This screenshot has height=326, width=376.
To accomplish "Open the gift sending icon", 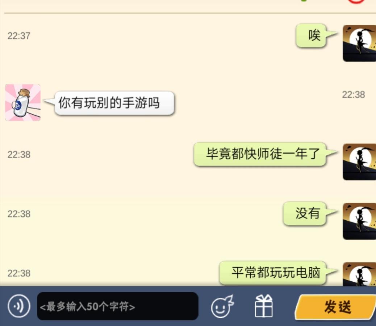I will (x=264, y=306).
